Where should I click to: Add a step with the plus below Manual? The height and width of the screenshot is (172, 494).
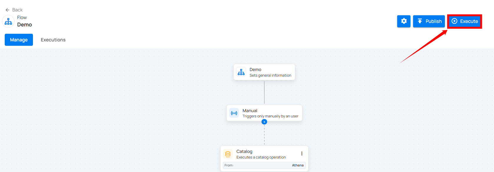[x=264, y=122]
